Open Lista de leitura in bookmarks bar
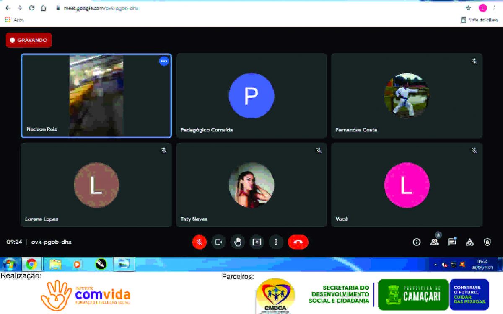This screenshot has height=314, width=503. click(x=479, y=20)
